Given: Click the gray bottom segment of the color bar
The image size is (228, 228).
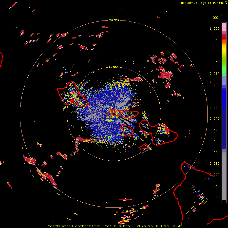Looking at the screenshot, I should [x=224, y=176].
